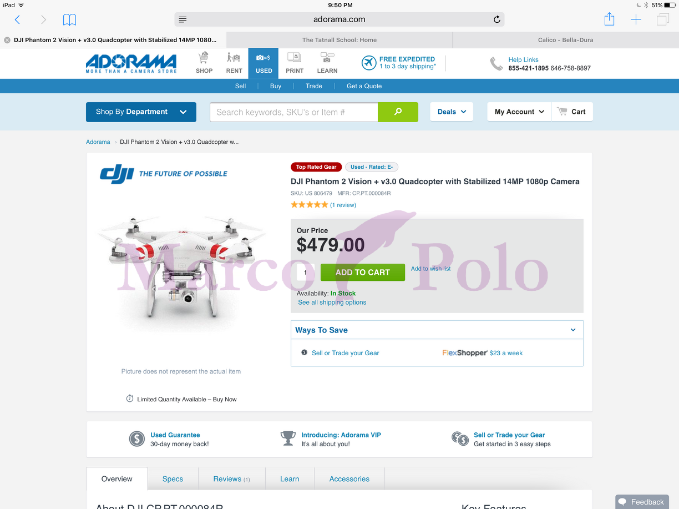The image size is (679, 509).
Task: Open Safari bookmarks book icon
Action: (69, 20)
